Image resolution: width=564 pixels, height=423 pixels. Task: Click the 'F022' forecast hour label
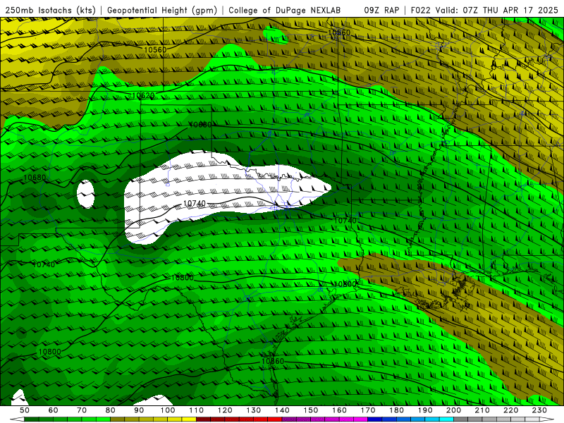click(x=421, y=10)
